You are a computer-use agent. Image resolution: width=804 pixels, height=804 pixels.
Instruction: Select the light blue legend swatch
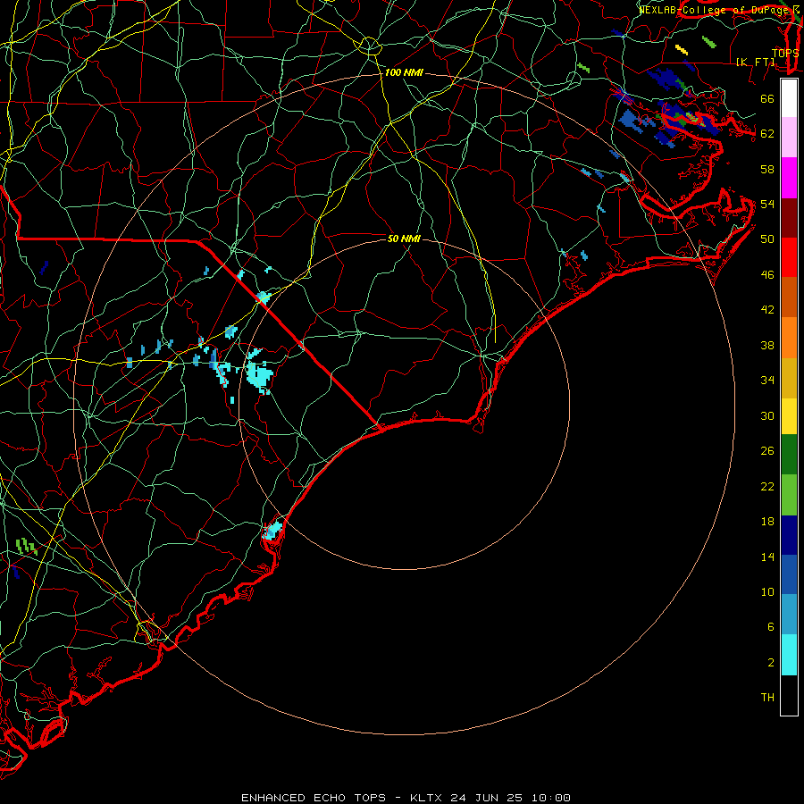789,615
